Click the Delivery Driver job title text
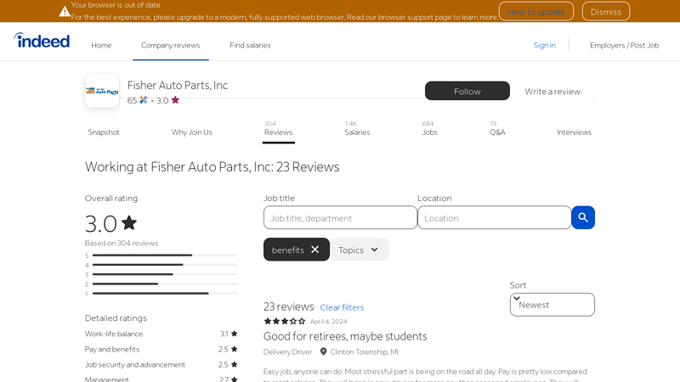The height and width of the screenshot is (382, 680). 287,351
